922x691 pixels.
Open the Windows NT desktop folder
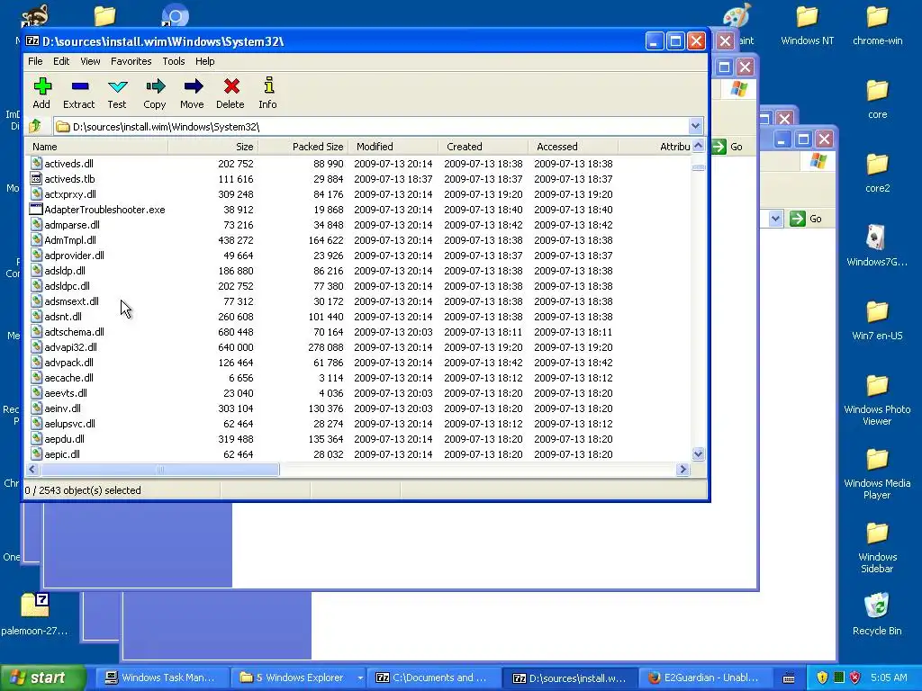point(808,17)
